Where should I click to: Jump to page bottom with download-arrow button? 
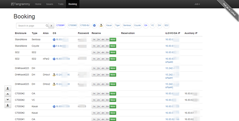click(8, 105)
